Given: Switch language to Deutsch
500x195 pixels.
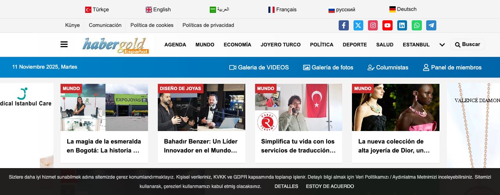Looking at the screenshot, I should point(403,9).
